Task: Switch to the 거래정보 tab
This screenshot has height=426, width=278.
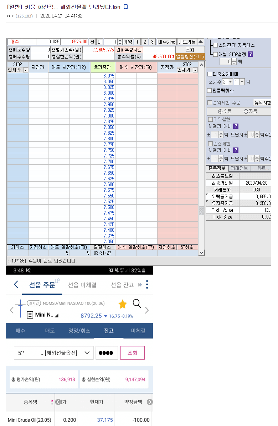Action: pyautogui.click(x=240, y=169)
